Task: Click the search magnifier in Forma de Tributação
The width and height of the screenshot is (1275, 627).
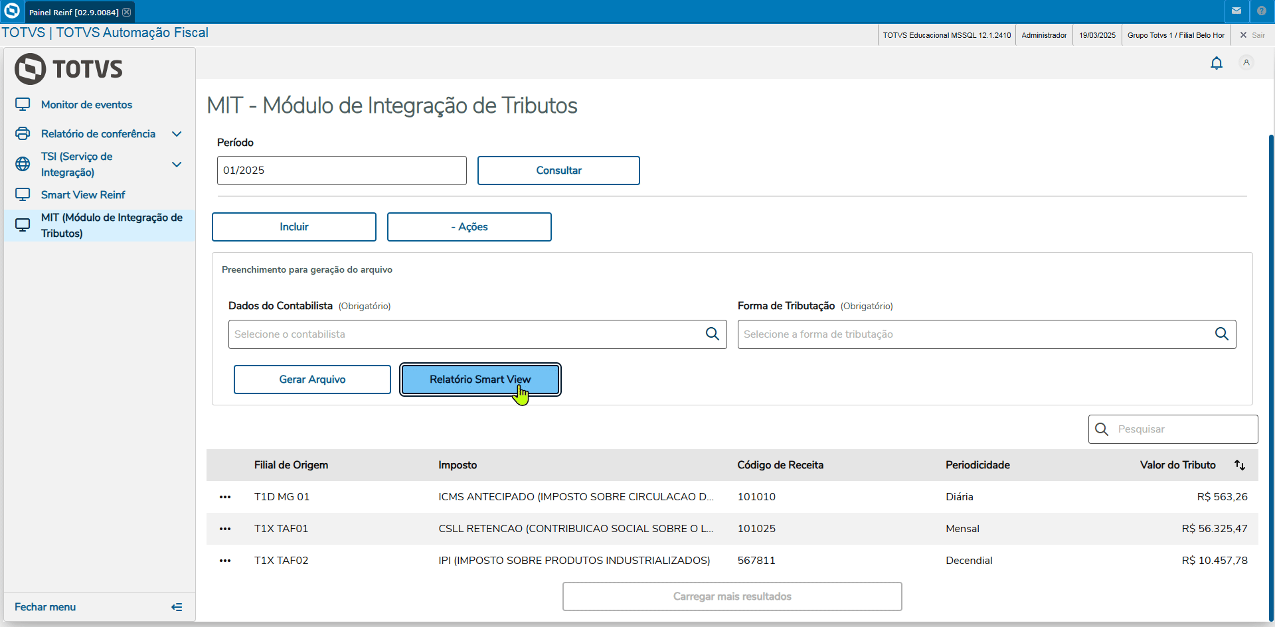Action: pyautogui.click(x=1222, y=334)
